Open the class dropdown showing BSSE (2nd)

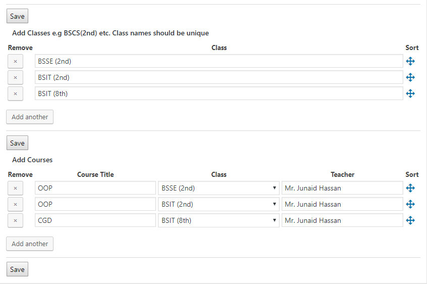click(219, 188)
